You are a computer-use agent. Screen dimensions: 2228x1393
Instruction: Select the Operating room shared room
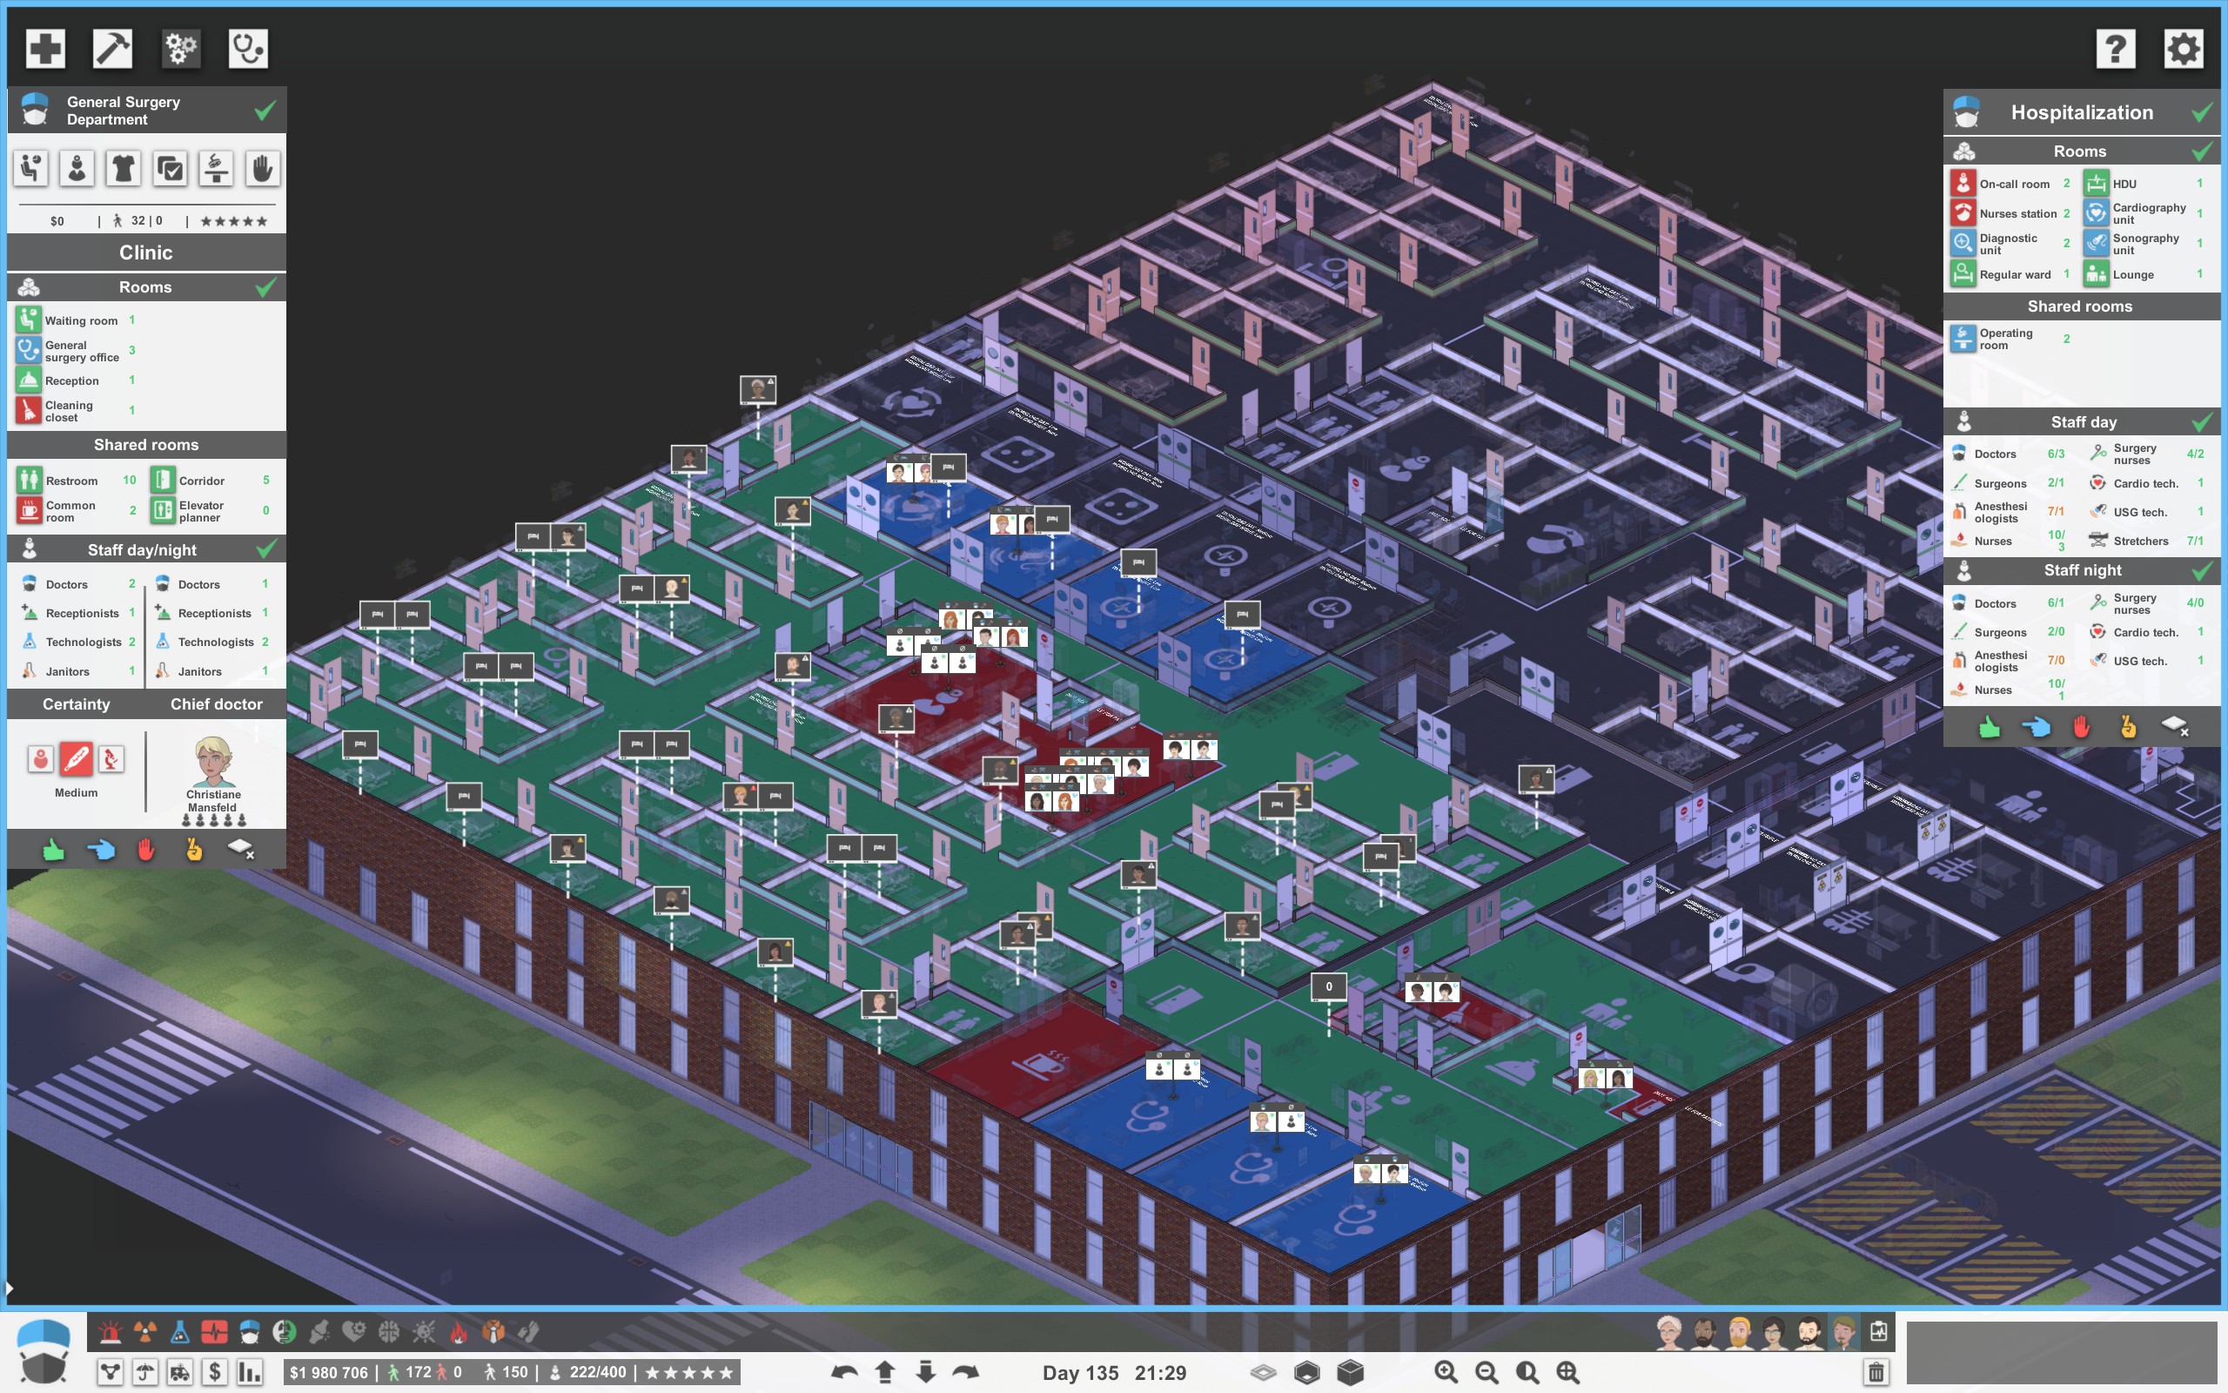[2010, 339]
